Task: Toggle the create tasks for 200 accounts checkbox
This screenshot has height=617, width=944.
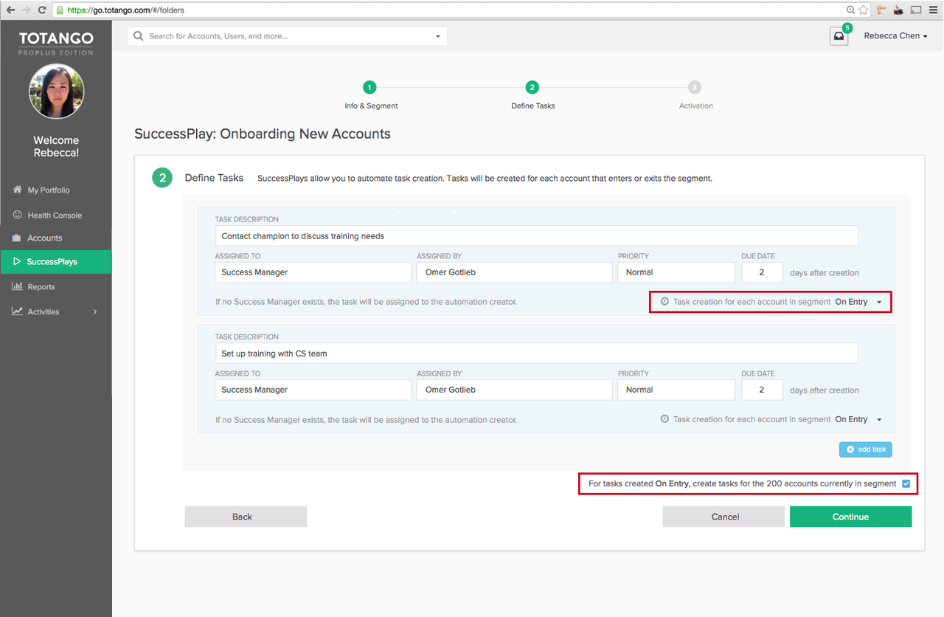Action: tap(906, 483)
